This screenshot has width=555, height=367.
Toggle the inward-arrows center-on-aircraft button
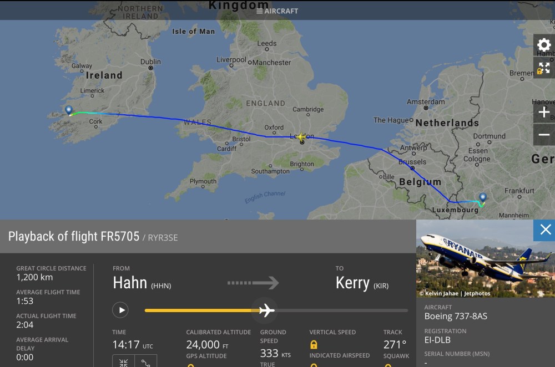[123, 363]
